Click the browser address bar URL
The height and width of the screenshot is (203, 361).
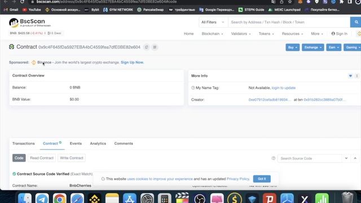107,2
